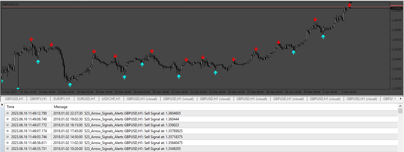Click the GBPUSD,H1 chart title label
This screenshot has height=152, width=404.
(11, 4)
